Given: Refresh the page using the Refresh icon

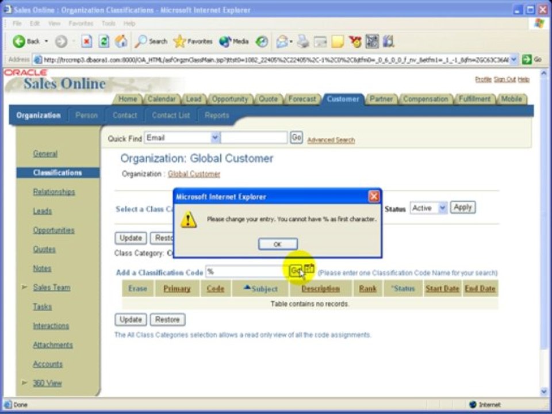Looking at the screenshot, I should [103, 41].
